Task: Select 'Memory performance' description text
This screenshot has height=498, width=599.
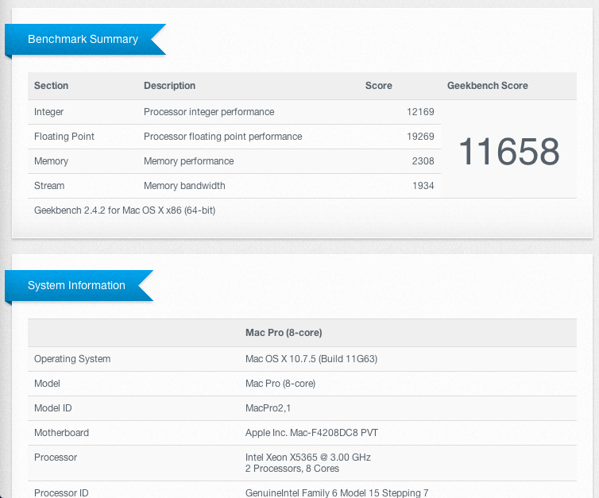Action: [x=189, y=161]
